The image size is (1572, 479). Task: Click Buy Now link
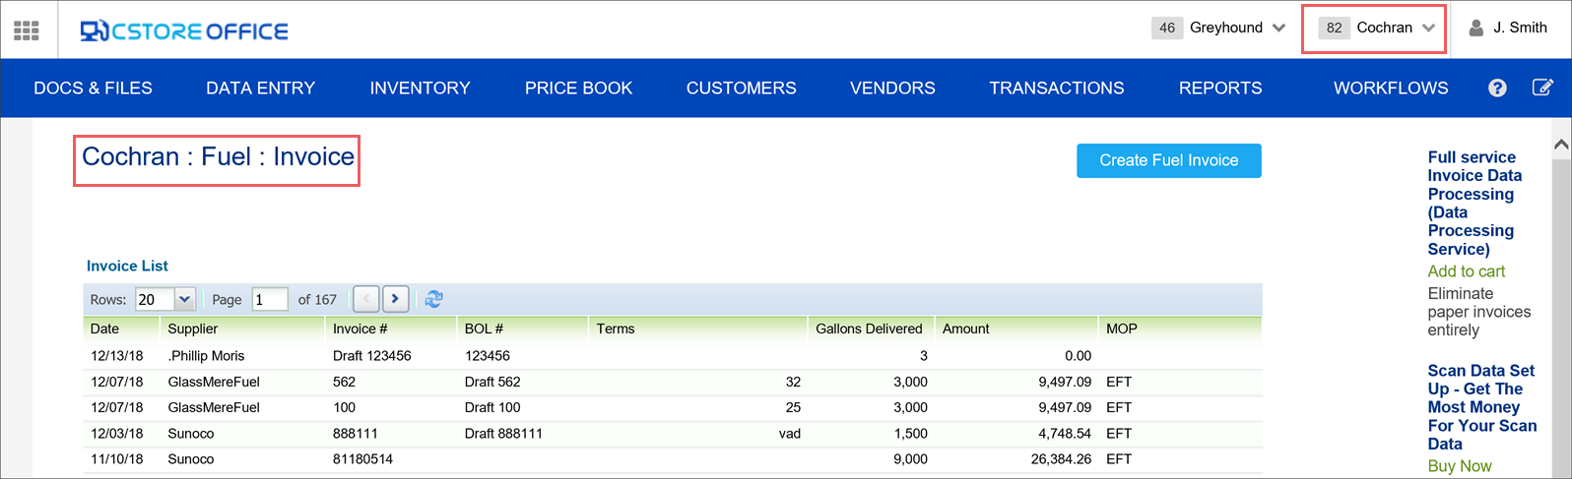1460,466
